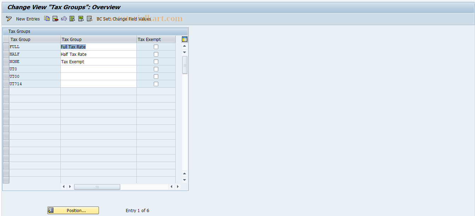Click the vertical scrollbar up arrow at top
The width and height of the screenshot is (475, 216).
click(x=184, y=46)
